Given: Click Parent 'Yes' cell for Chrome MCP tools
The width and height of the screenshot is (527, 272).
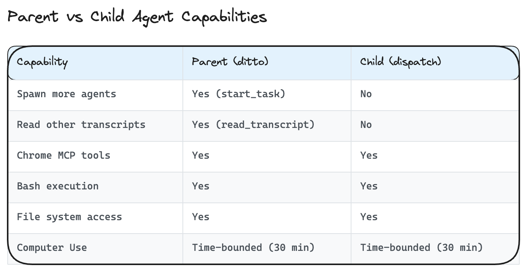Looking at the screenshot, I should [x=201, y=156].
